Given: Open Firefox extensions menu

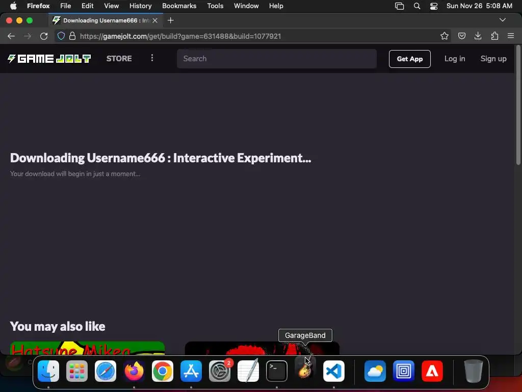Looking at the screenshot, I should coord(494,36).
